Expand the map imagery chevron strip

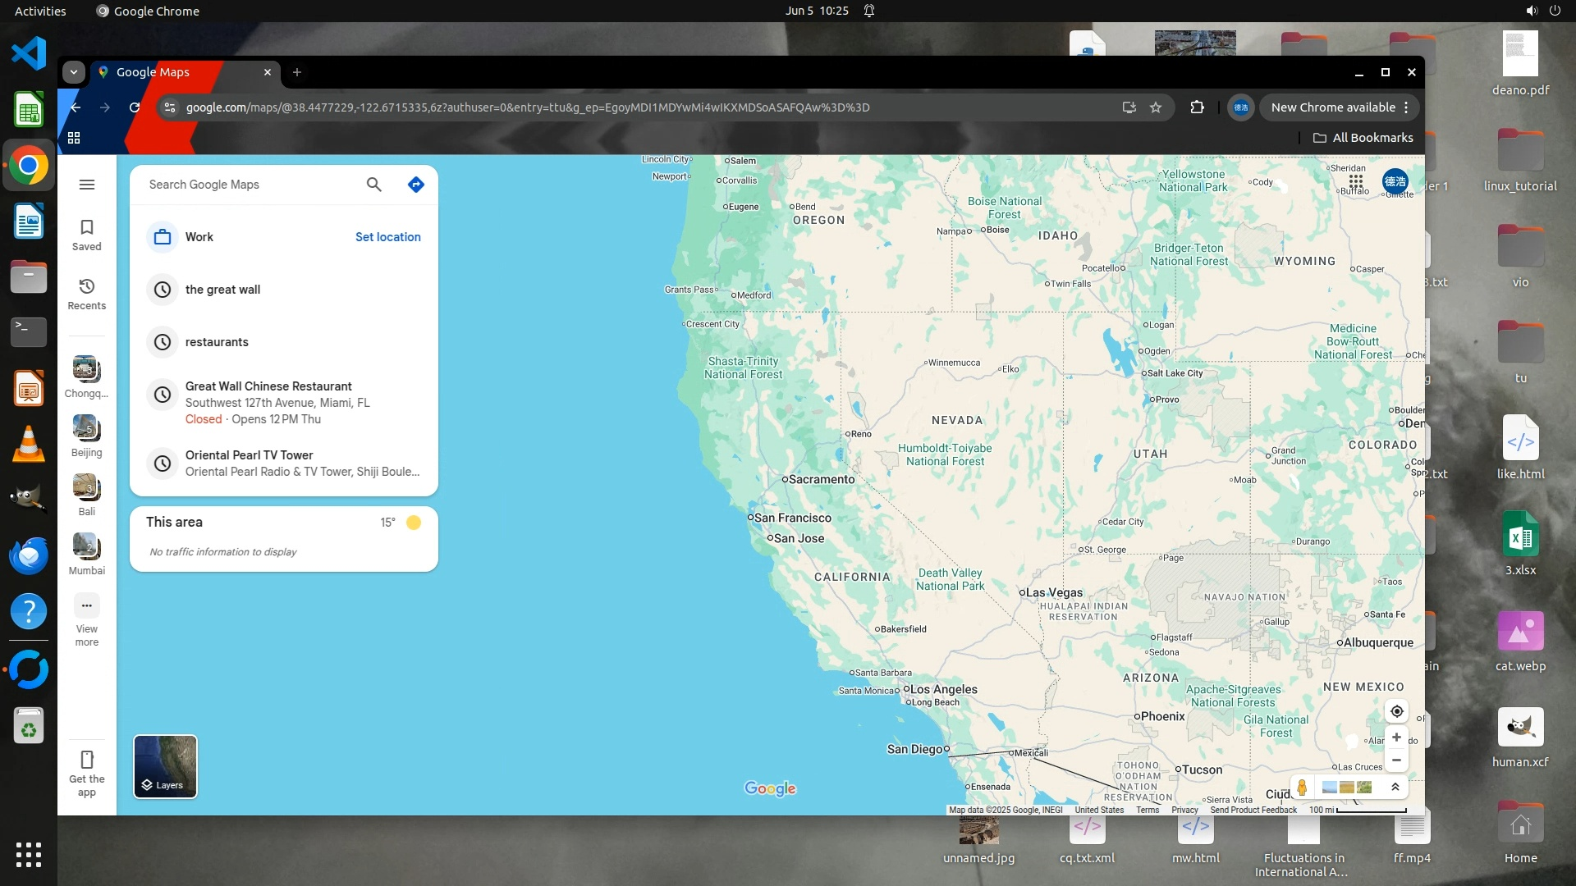click(x=1395, y=788)
